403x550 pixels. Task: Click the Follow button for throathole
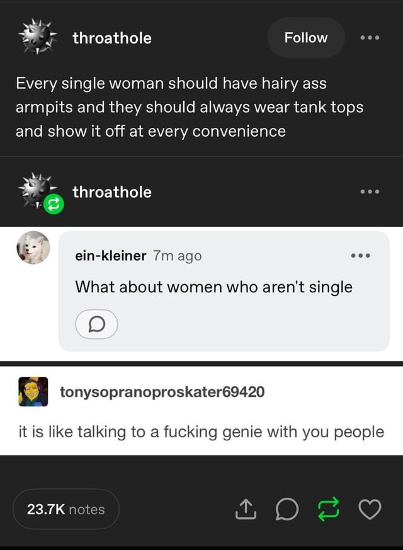pos(306,38)
